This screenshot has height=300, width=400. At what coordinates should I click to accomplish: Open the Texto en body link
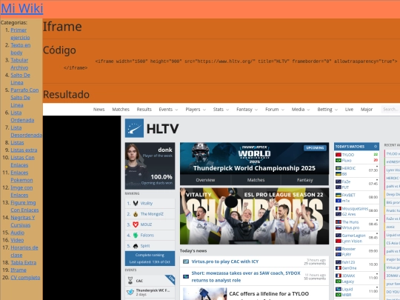[x=21, y=49]
